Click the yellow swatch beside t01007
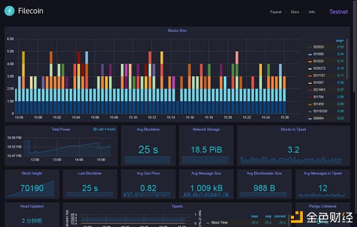The width and height of the screenshot is (357, 227). pyautogui.click(x=310, y=83)
